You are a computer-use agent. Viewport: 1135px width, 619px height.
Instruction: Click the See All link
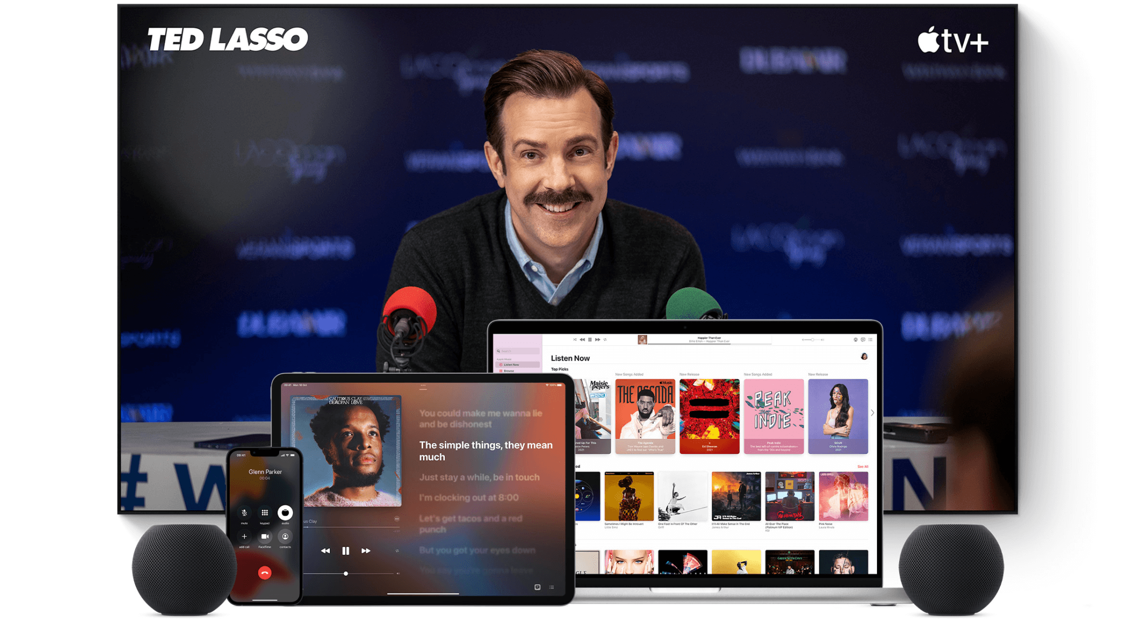click(862, 466)
